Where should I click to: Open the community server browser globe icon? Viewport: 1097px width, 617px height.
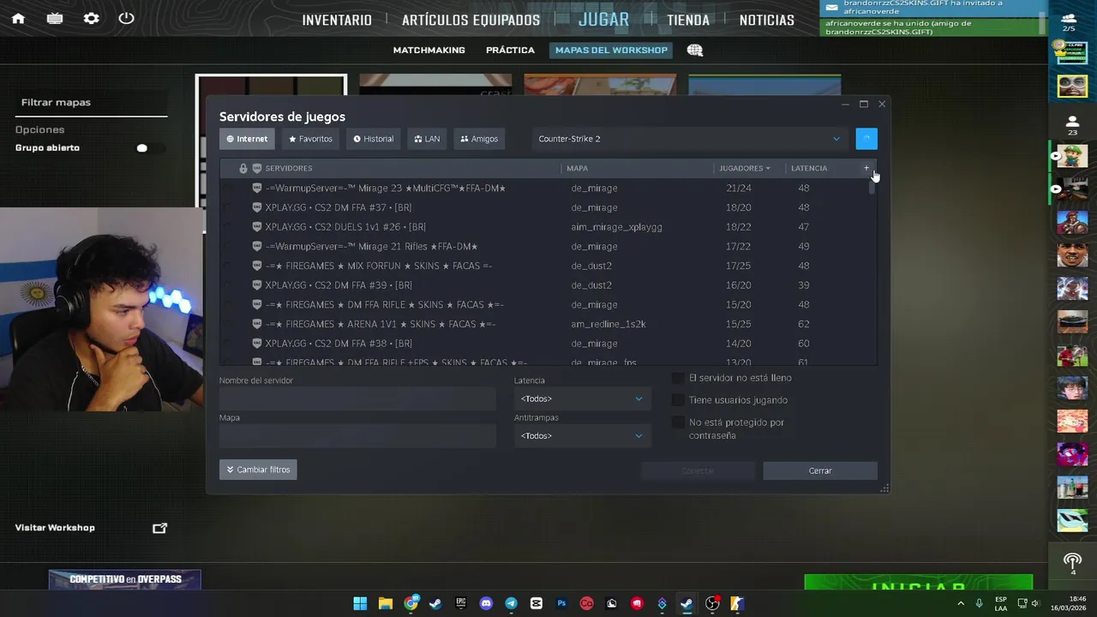pos(695,50)
